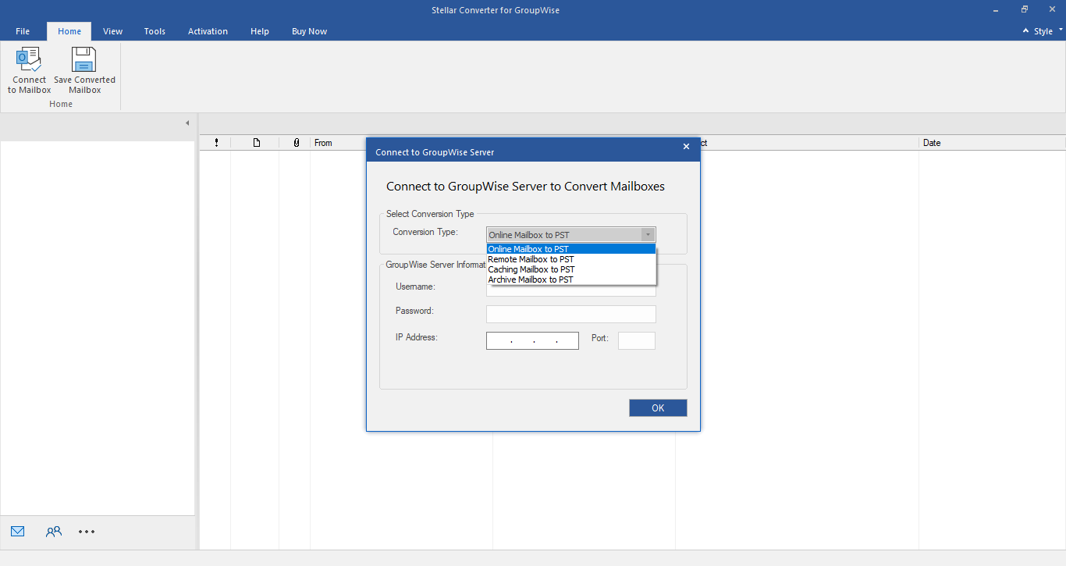Sort by the document type column icon
The width and height of the screenshot is (1066, 566).
(x=256, y=143)
